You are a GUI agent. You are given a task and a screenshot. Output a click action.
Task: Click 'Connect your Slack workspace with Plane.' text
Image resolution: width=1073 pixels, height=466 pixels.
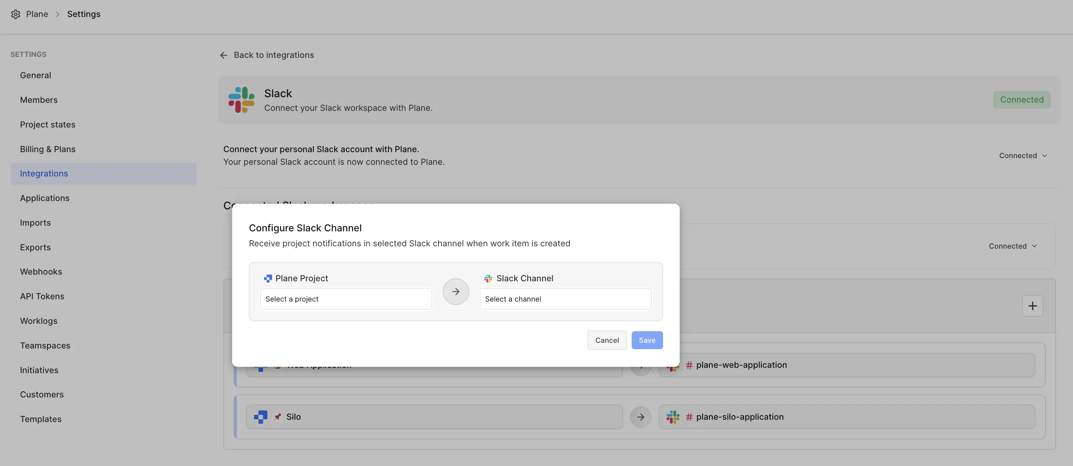[348, 108]
